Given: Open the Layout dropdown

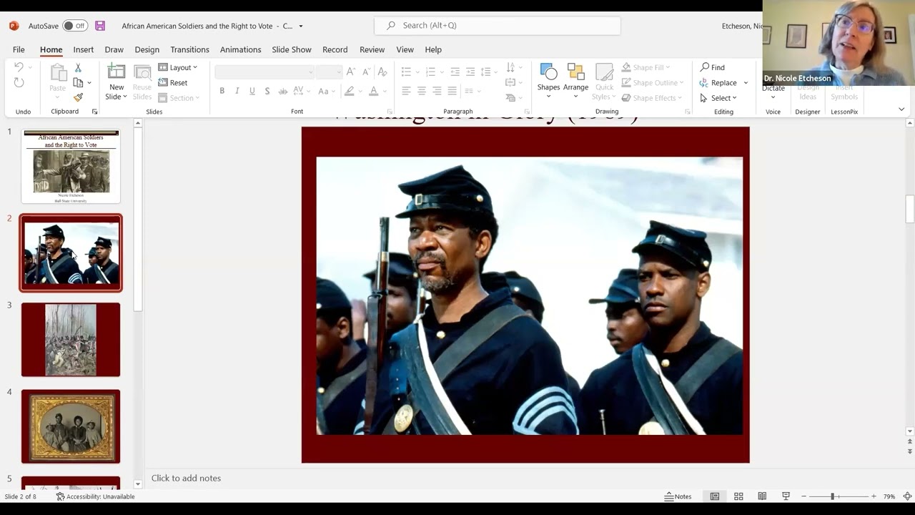Looking at the screenshot, I should click(x=177, y=67).
